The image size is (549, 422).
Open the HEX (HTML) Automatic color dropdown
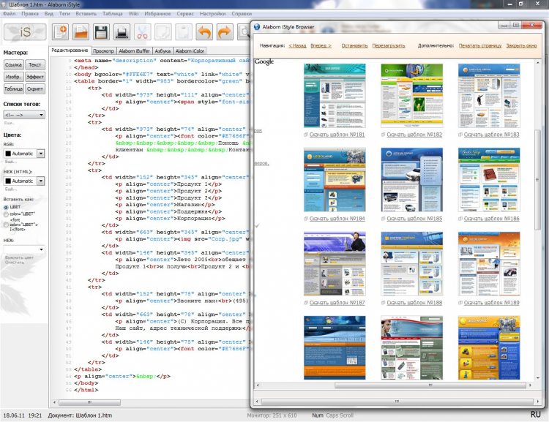click(41, 181)
